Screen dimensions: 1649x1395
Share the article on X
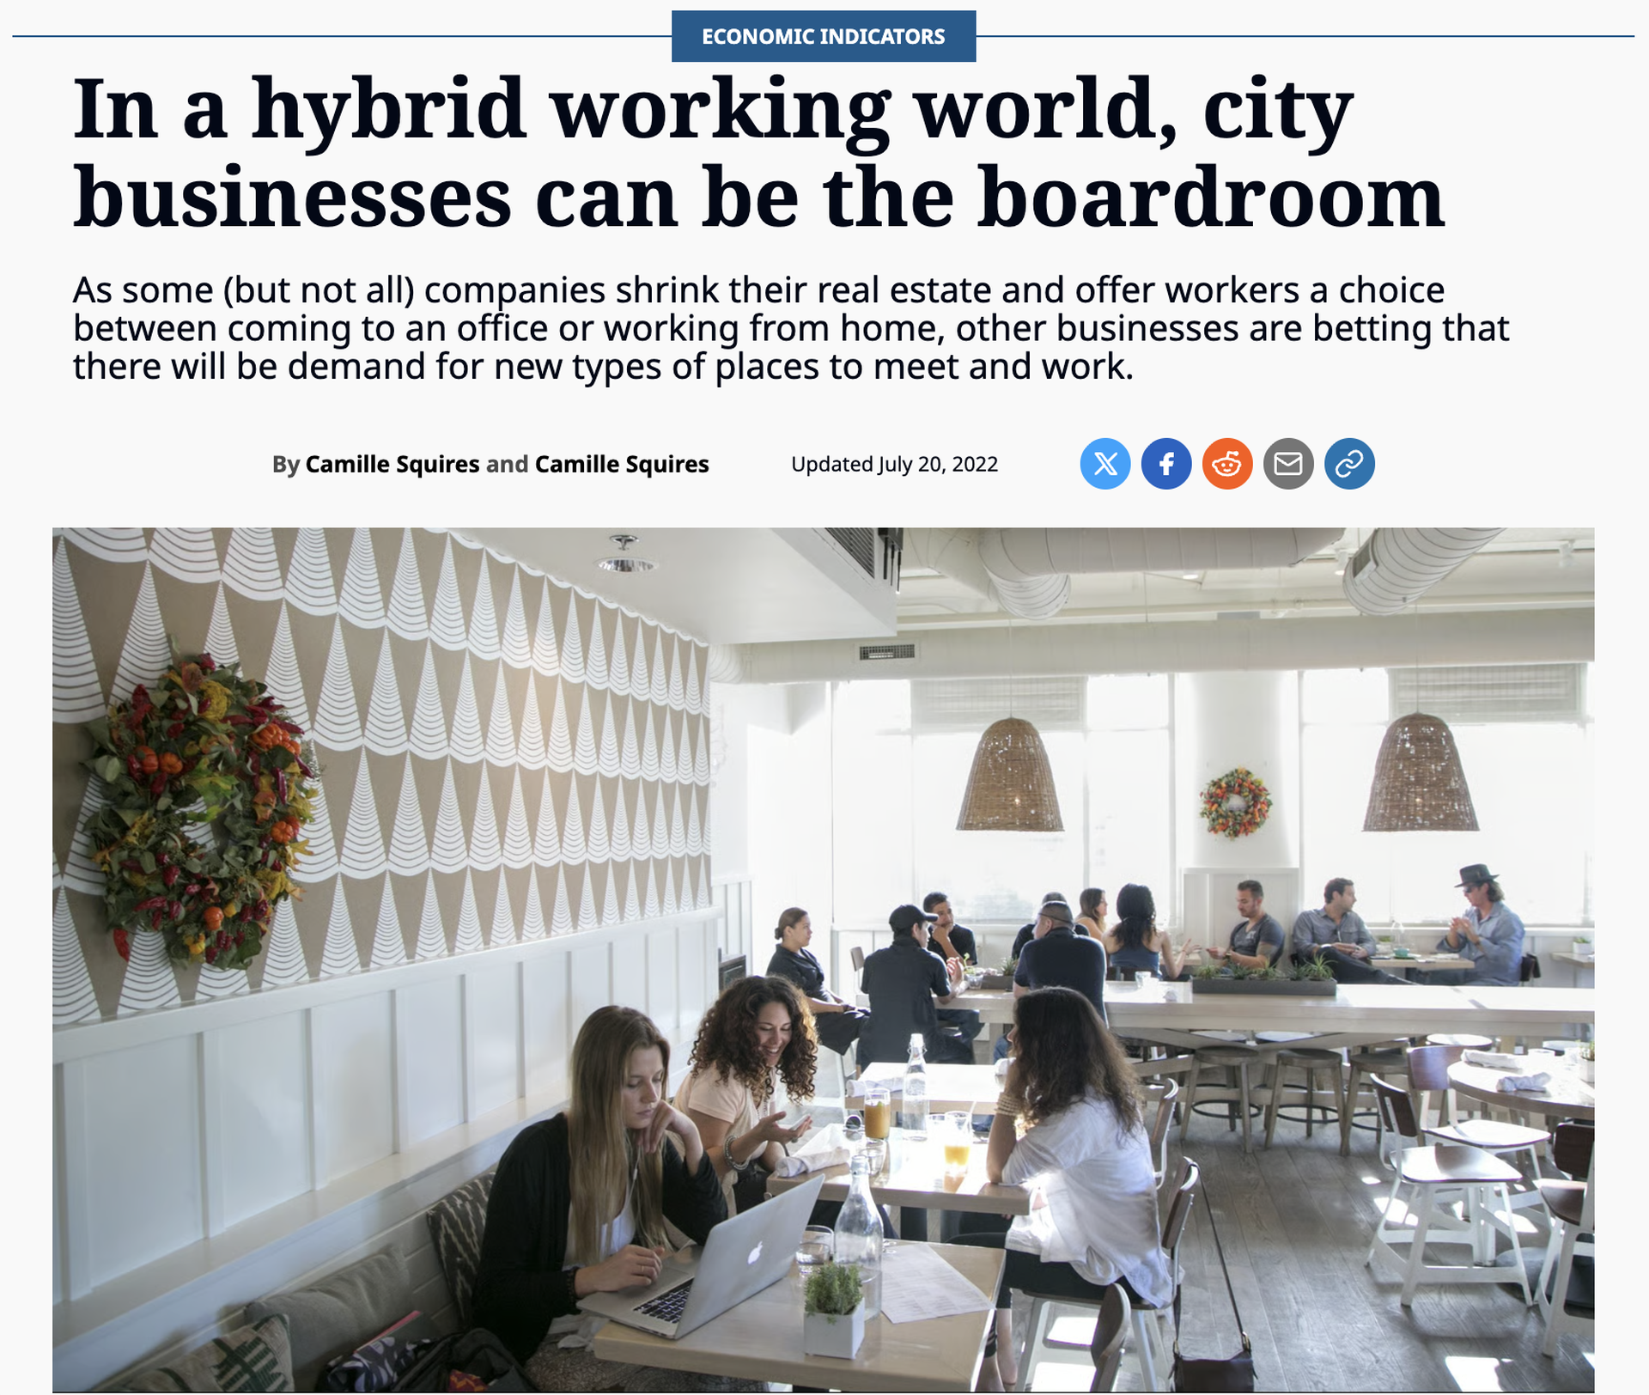1105,464
